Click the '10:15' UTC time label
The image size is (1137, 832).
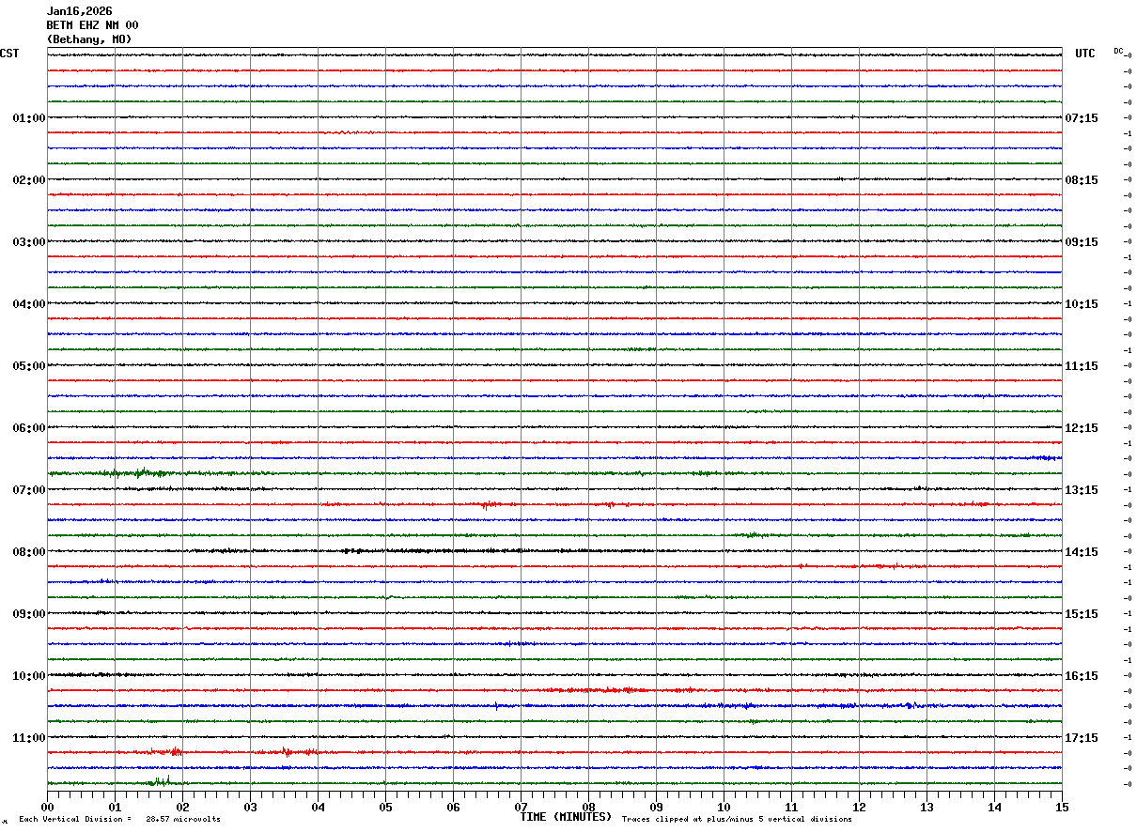pyautogui.click(x=1081, y=304)
